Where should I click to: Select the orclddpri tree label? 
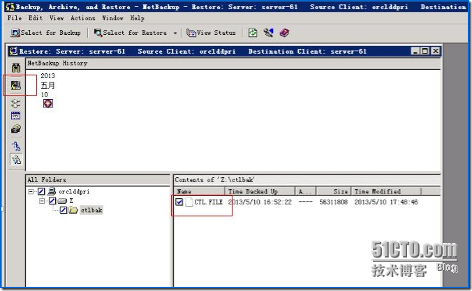(74, 191)
